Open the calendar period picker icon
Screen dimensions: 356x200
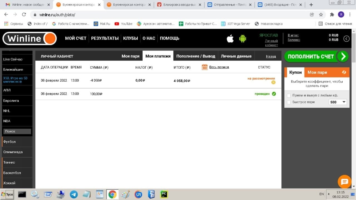204,67
